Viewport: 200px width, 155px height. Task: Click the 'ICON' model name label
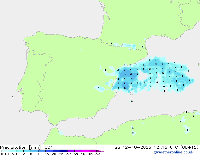(48, 147)
